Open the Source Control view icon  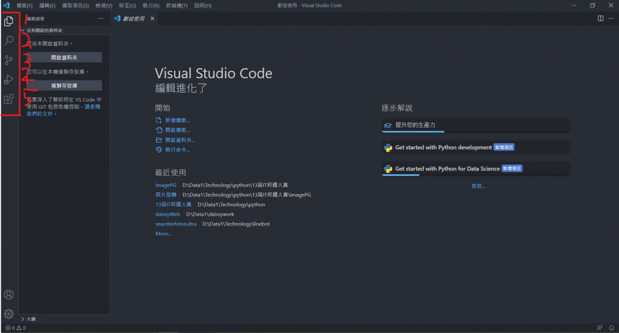pos(8,60)
